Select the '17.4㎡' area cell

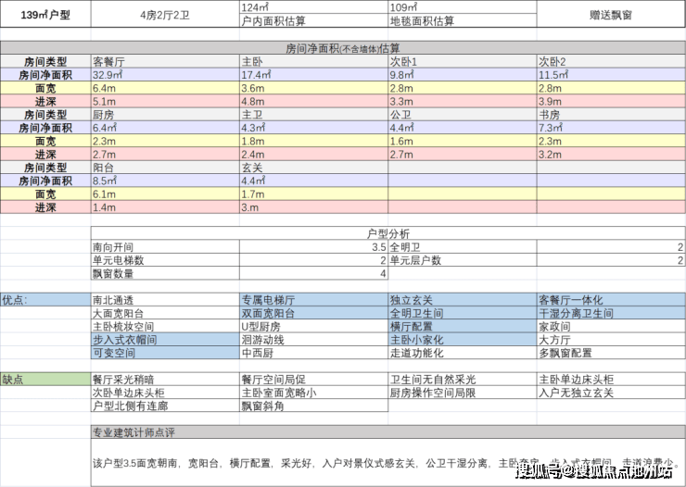tap(313, 74)
